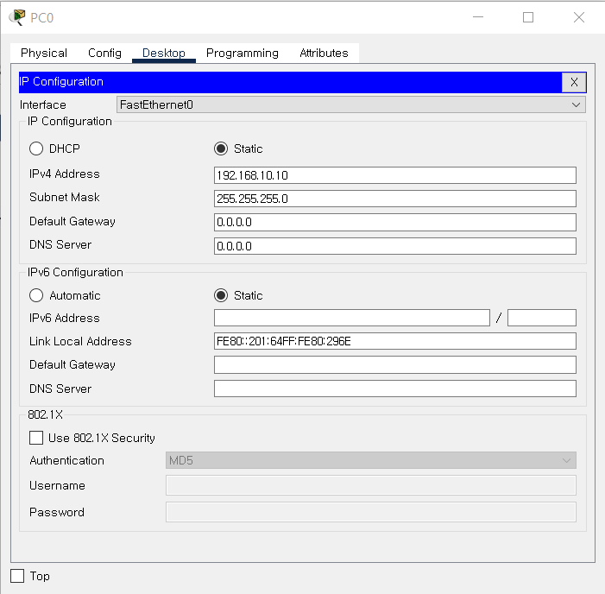605x594 pixels.
Task: Click the IPv6 Address field
Action: [352, 318]
